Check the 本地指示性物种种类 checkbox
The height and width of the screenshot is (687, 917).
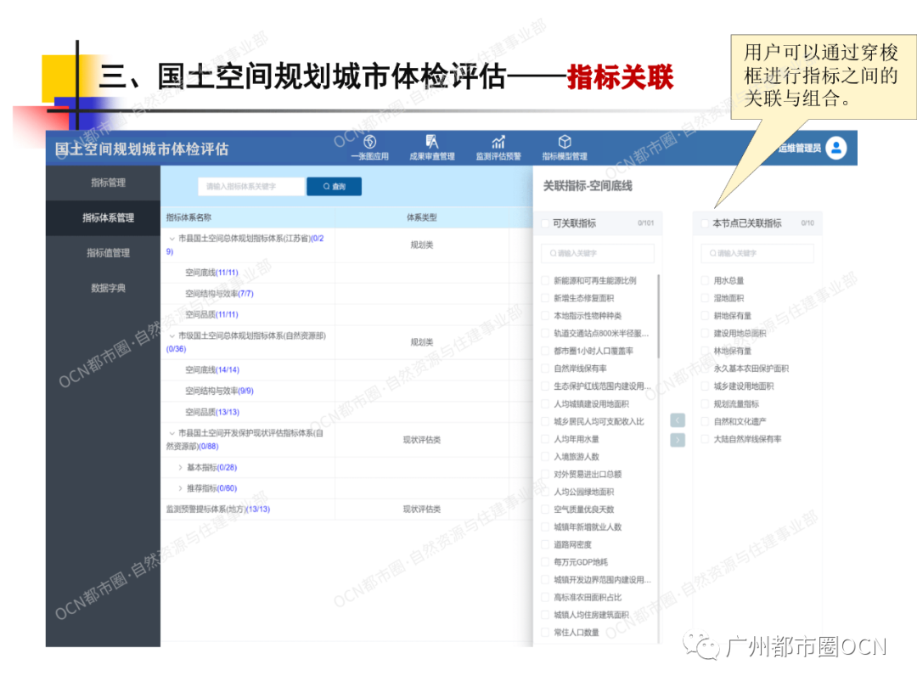(x=545, y=316)
